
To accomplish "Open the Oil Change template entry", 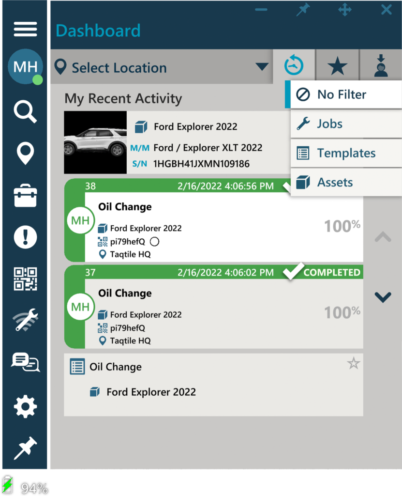I will tap(214, 385).
